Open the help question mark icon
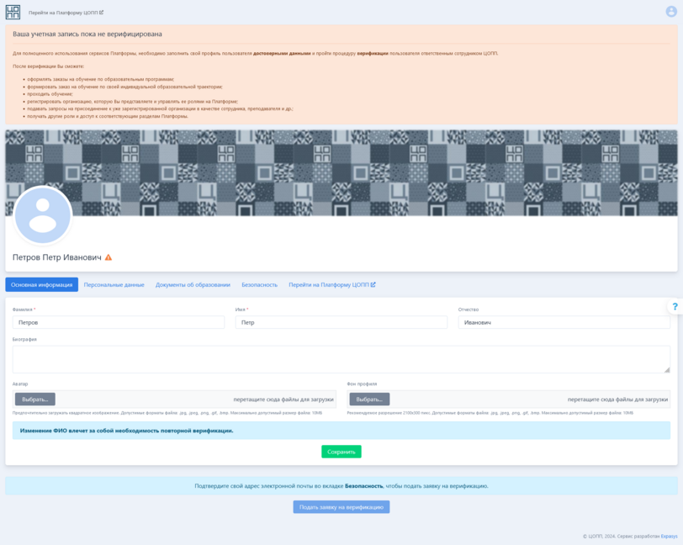The width and height of the screenshot is (683, 545). (x=675, y=307)
